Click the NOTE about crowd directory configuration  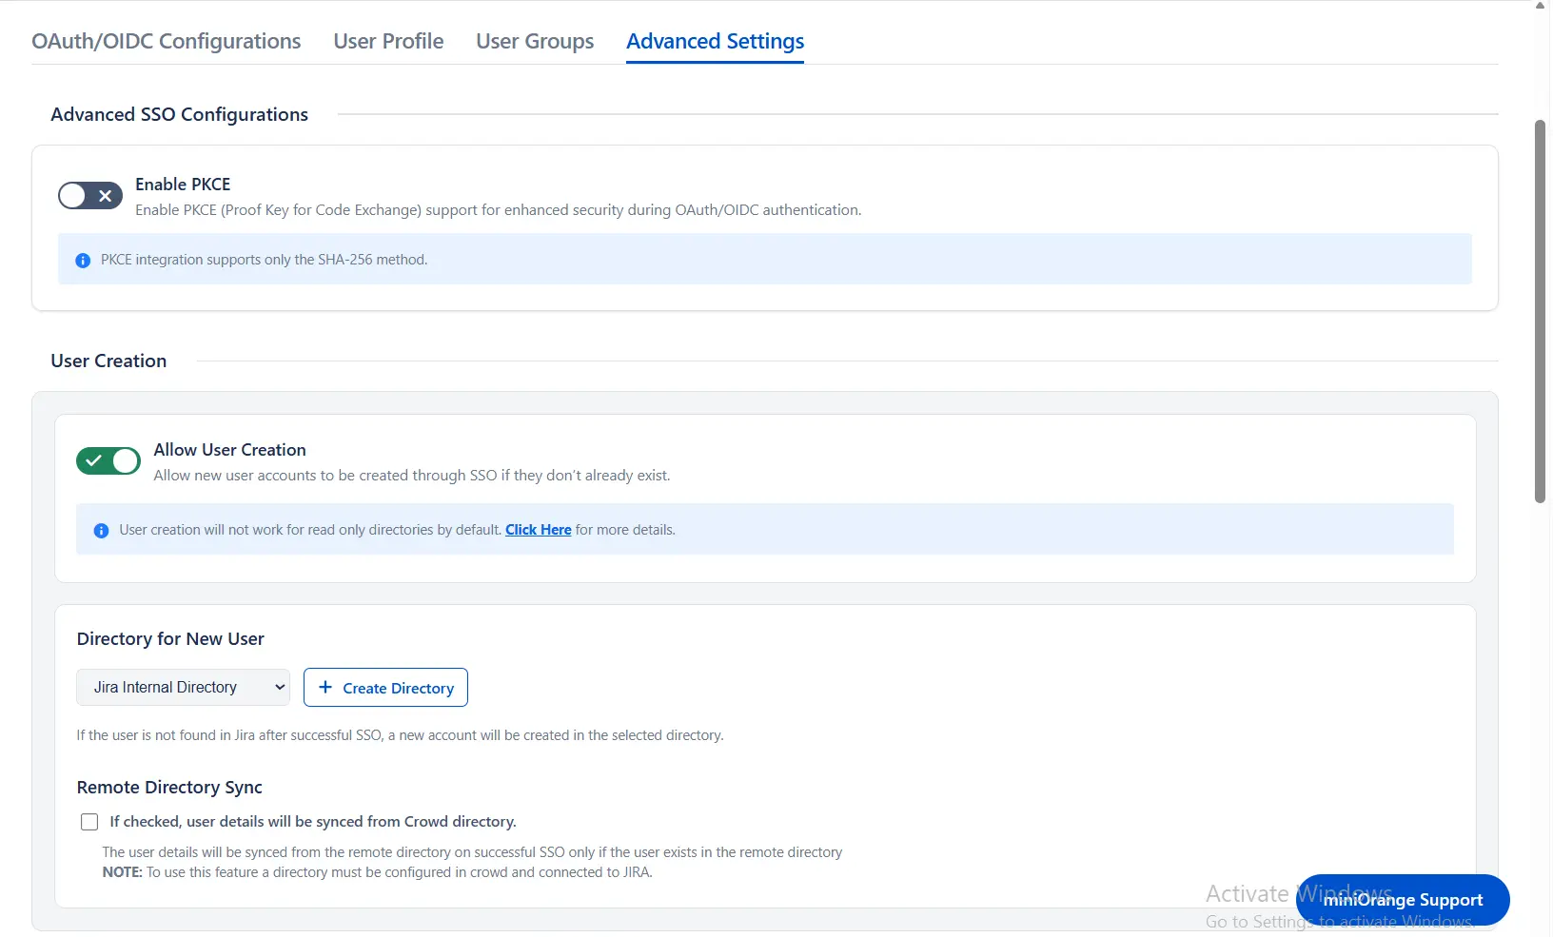377,872
